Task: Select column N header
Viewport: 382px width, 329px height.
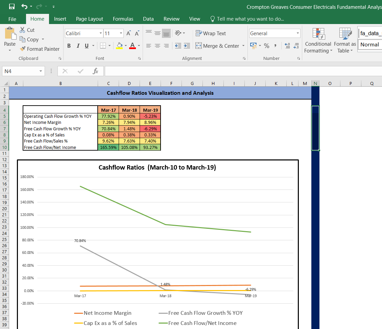Action: pos(315,83)
